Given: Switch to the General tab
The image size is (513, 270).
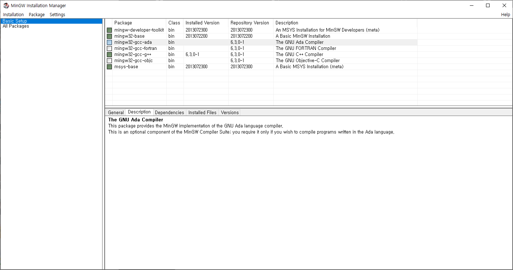Looking at the screenshot, I should click(x=116, y=112).
